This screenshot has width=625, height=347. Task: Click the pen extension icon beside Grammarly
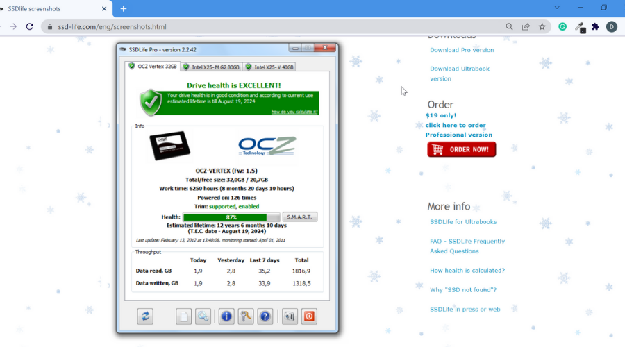(x=580, y=27)
